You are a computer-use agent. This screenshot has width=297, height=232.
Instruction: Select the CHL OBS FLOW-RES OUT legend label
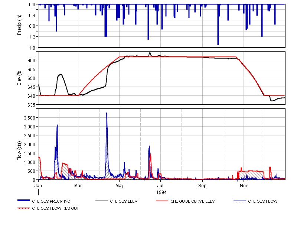[55, 208]
